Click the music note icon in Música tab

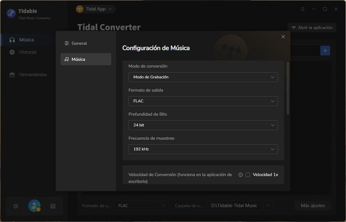(67, 59)
